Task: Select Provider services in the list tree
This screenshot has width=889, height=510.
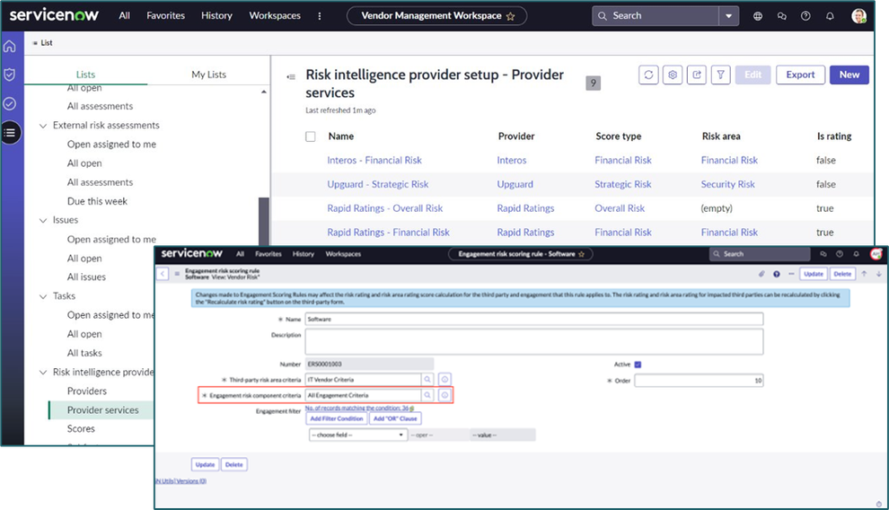Action: click(102, 409)
